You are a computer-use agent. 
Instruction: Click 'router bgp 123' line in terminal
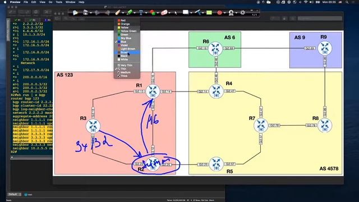(x=25, y=99)
